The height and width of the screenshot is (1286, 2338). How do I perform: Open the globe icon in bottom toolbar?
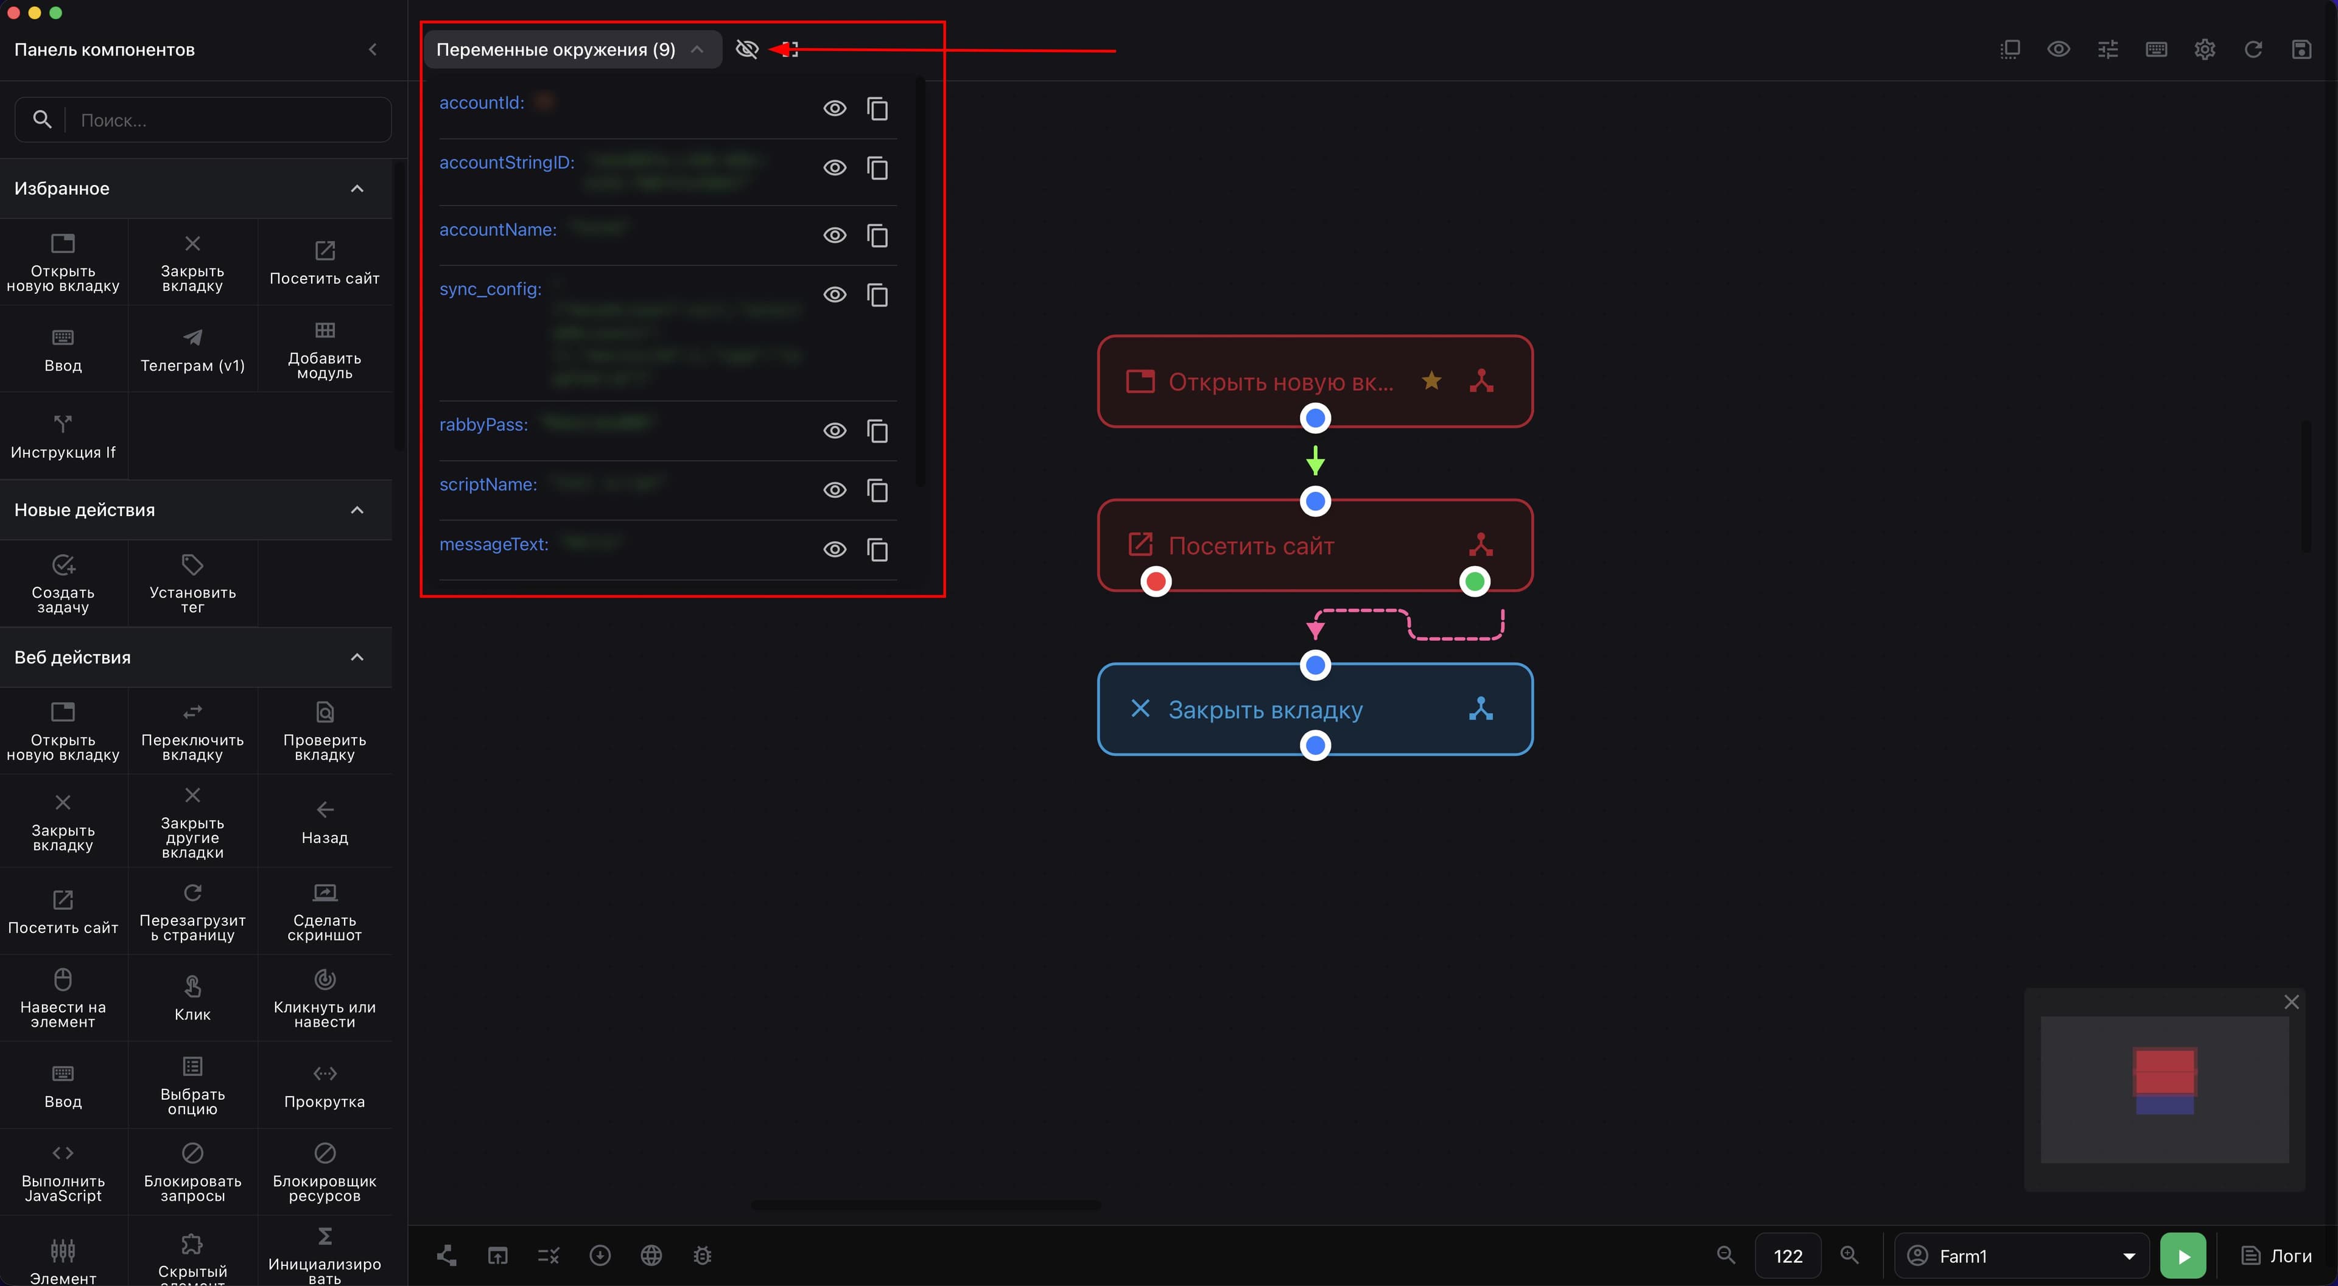point(651,1255)
